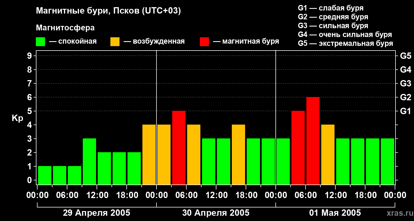
Task: Click the '12:00' tick label under 01 May
Action: click(x=335, y=195)
